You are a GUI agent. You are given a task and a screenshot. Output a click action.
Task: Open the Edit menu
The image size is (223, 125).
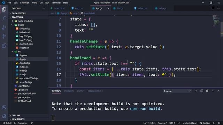pos(15,2)
